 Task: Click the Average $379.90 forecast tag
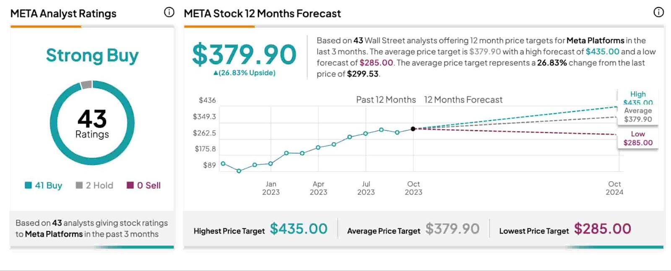pyautogui.click(x=638, y=115)
